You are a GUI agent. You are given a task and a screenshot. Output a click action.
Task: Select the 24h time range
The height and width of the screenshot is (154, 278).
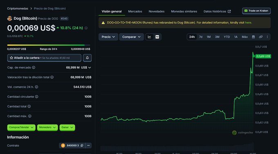192,37
